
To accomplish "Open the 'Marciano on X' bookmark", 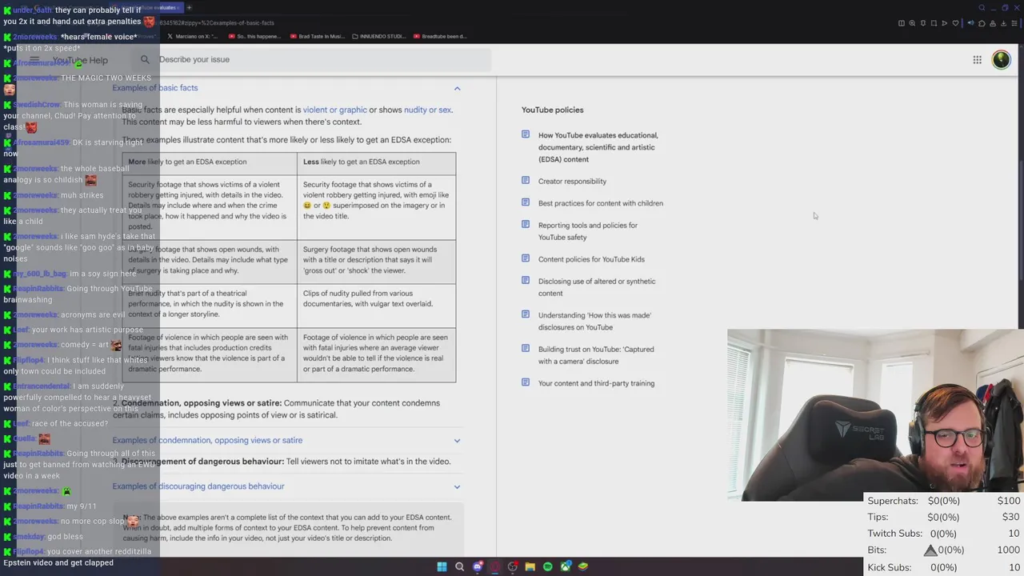I will [192, 36].
